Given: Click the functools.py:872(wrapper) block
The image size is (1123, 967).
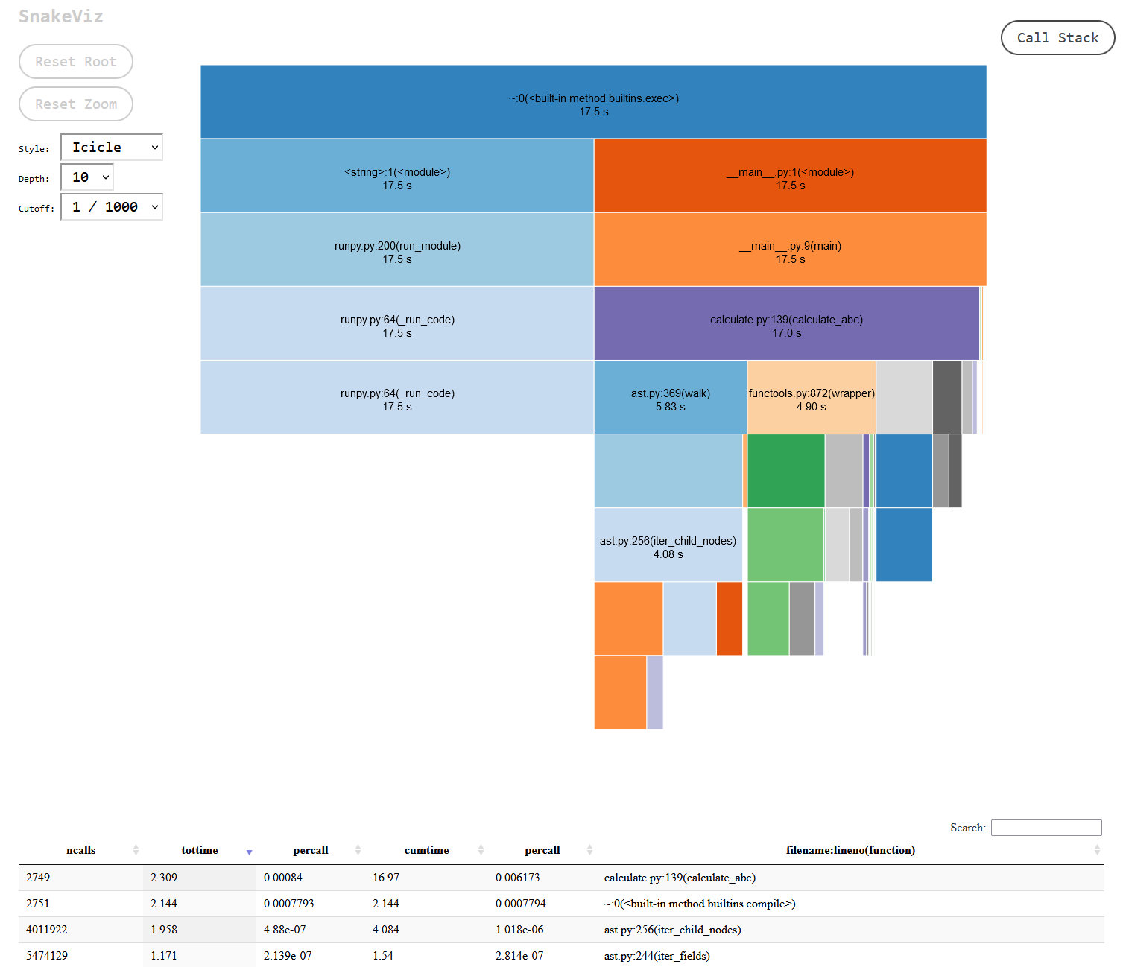Looking at the screenshot, I should click(x=812, y=397).
